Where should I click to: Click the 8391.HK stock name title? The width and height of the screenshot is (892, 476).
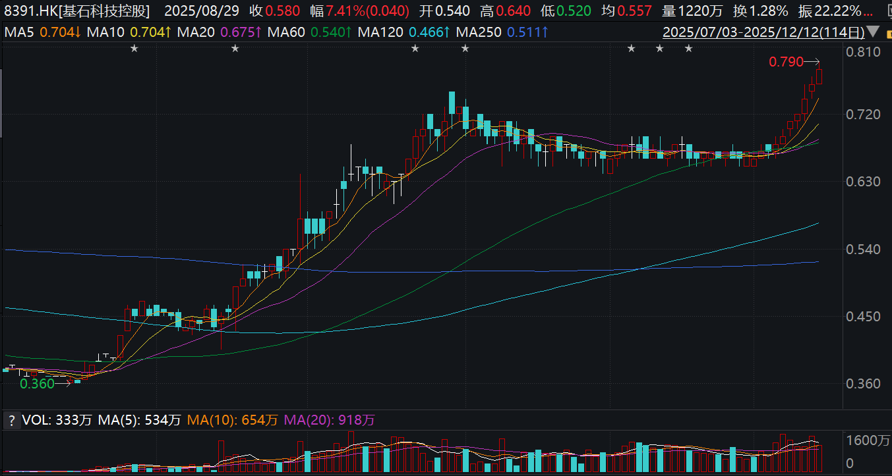[77, 11]
